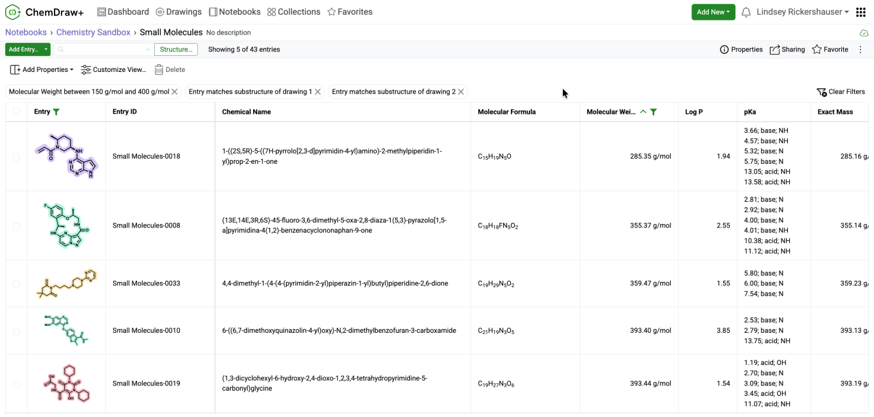
Task: Sort by the Log P column header
Action: [694, 112]
